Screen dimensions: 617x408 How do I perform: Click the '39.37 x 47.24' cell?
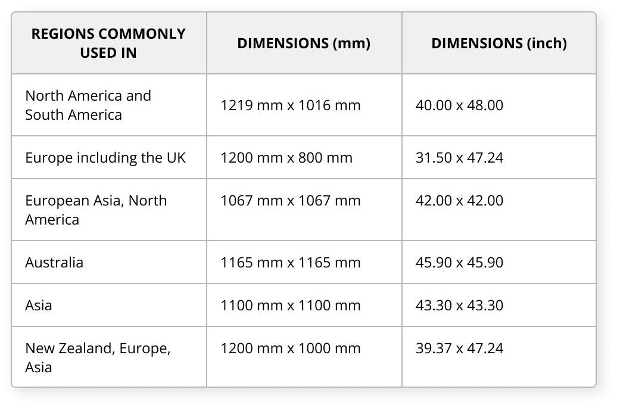459,348
